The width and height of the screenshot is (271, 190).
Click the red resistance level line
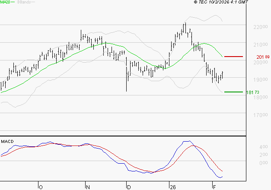point(233,57)
